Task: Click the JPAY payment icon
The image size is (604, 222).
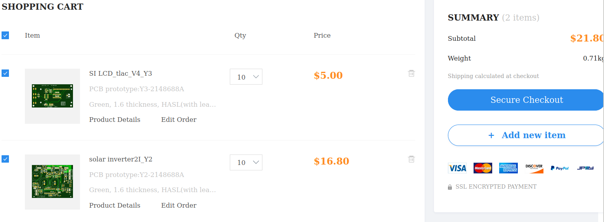Action: pyautogui.click(x=585, y=168)
